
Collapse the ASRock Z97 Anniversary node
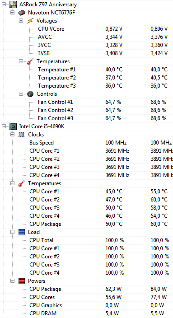4,5
